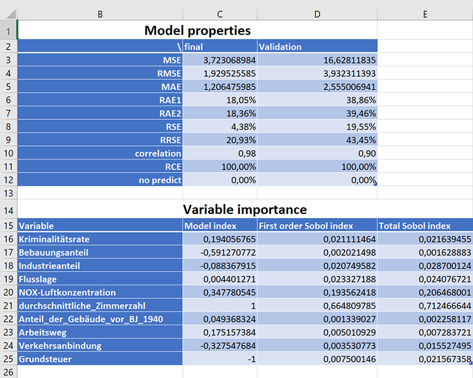Click the "Model properties" title cell
Viewport: 473px width, 378px height.
197,30
